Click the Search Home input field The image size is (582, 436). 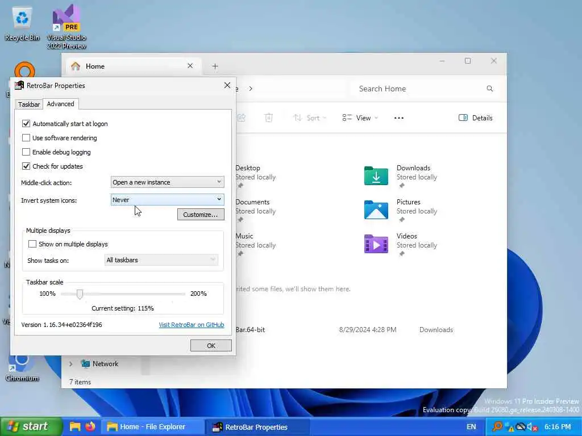[424, 89]
